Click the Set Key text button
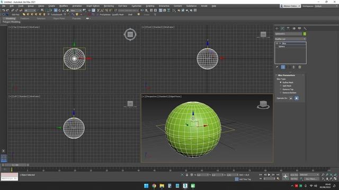 tap(294, 179)
